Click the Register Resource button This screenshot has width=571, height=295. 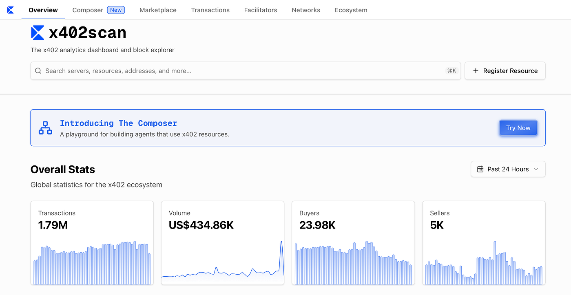click(x=505, y=71)
